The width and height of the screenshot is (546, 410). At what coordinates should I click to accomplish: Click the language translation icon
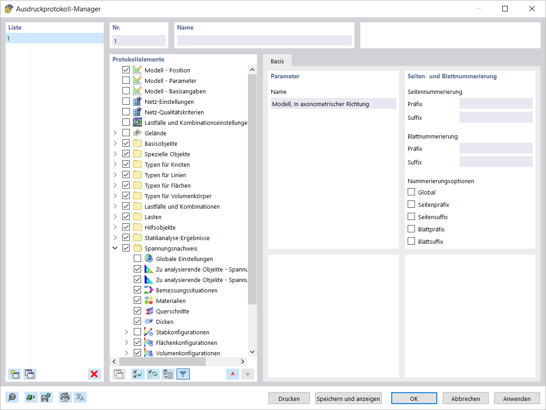tap(81, 397)
